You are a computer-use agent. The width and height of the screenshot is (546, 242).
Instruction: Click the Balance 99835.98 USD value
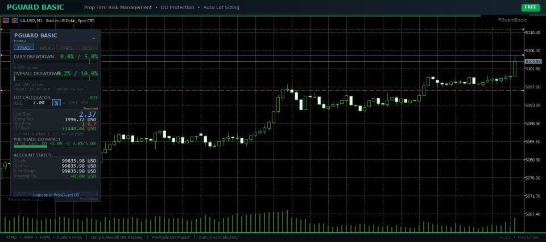pyautogui.click(x=79, y=166)
